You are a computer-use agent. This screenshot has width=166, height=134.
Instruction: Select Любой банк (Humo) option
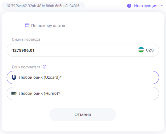83,94
